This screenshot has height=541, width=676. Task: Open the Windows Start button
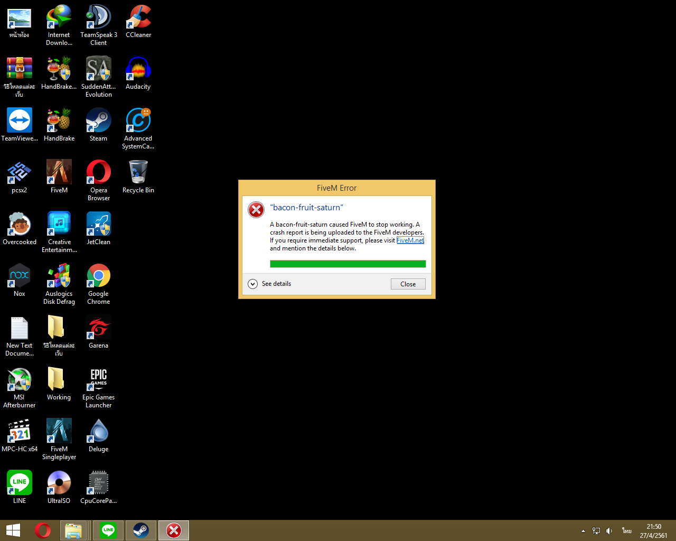(x=13, y=530)
